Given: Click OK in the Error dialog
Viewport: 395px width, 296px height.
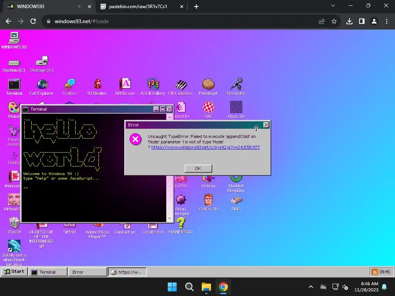Looking at the screenshot, I should click(x=198, y=168).
